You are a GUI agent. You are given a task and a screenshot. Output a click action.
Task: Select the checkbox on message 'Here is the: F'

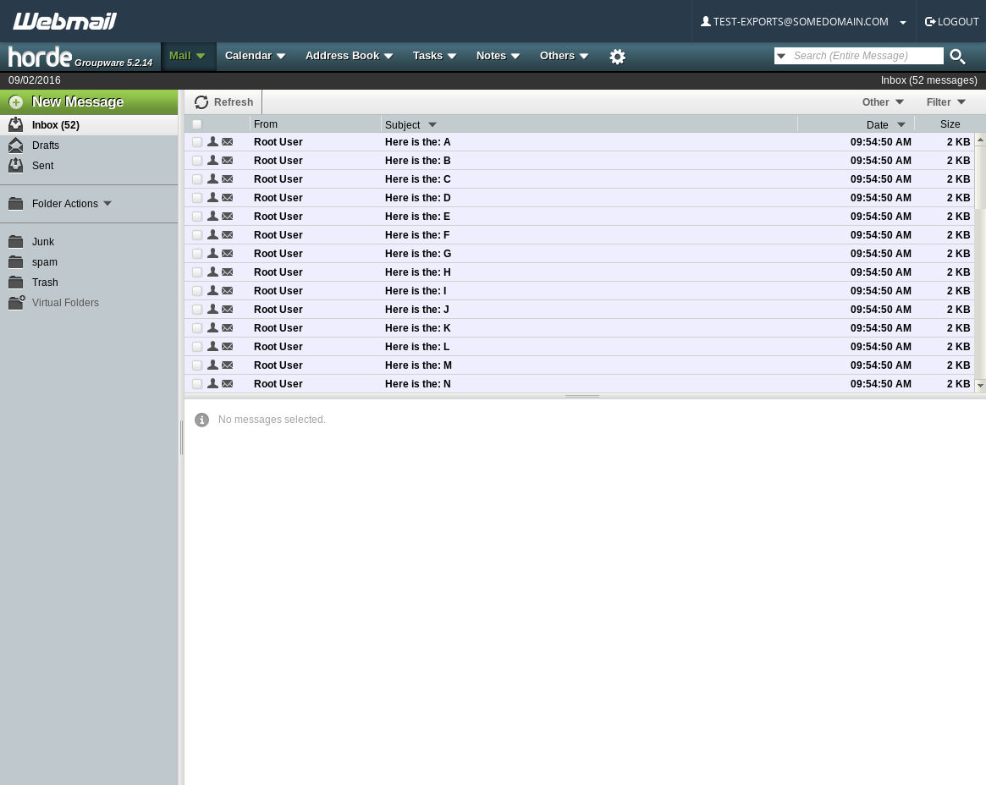196,234
